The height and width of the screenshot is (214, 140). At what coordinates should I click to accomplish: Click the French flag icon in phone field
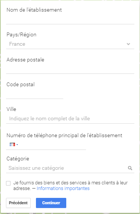tap(12, 144)
